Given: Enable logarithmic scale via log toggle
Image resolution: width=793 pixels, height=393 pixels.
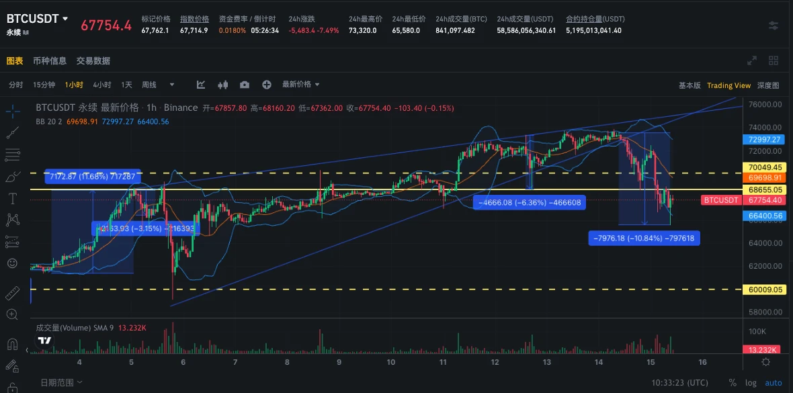Looking at the screenshot, I should (x=751, y=382).
